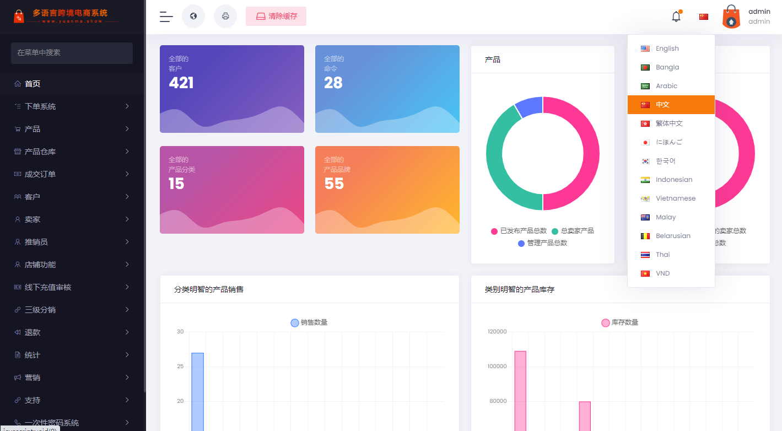Click the Chinese flag language icon
782x431 pixels.
click(704, 17)
